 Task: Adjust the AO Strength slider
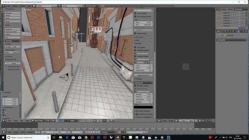click(144, 94)
